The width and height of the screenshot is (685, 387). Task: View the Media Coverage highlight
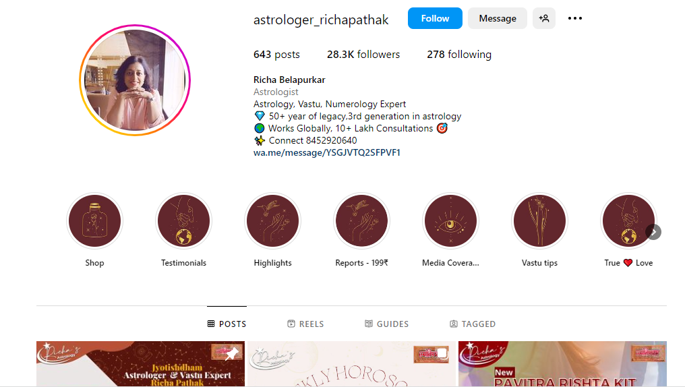click(450, 221)
